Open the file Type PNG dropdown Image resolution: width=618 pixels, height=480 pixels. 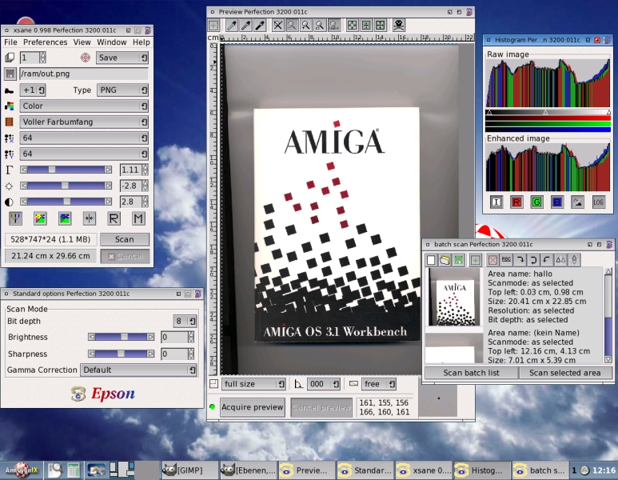pos(122,90)
